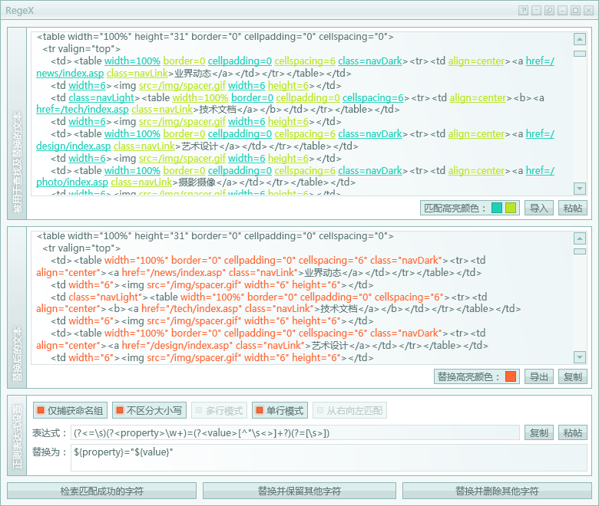This screenshot has height=506, width=599.
Task: Pick the lime green match highlight color swatch
Action: pyautogui.click(x=511, y=209)
